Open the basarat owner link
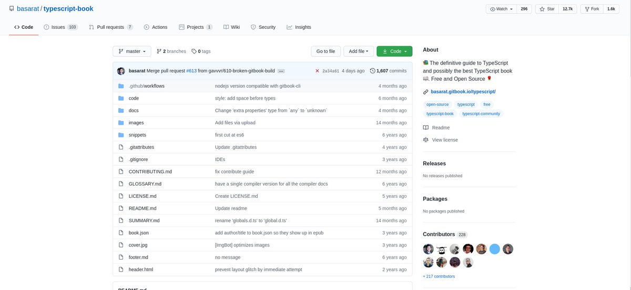The height and width of the screenshot is (290, 631). pos(28,9)
